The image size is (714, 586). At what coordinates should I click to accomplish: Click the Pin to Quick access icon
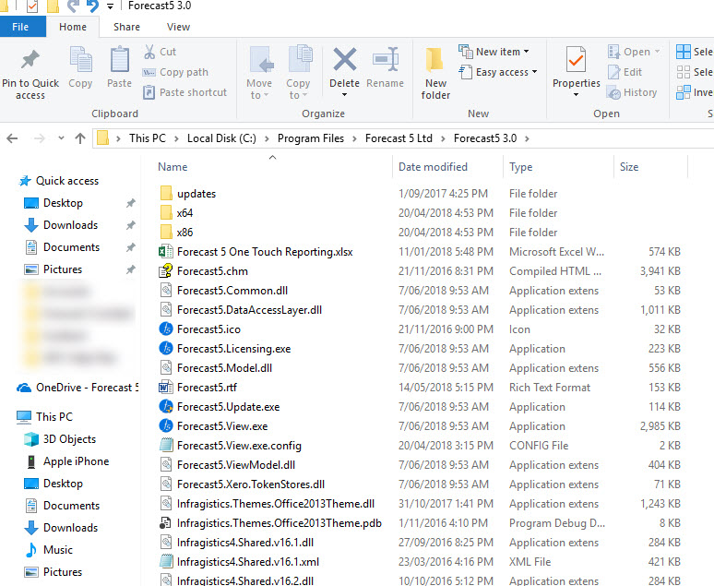click(30, 60)
